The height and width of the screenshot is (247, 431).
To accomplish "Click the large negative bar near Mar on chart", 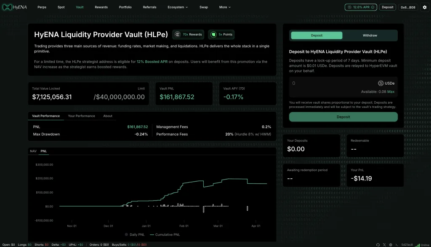I will click(x=204, y=209).
